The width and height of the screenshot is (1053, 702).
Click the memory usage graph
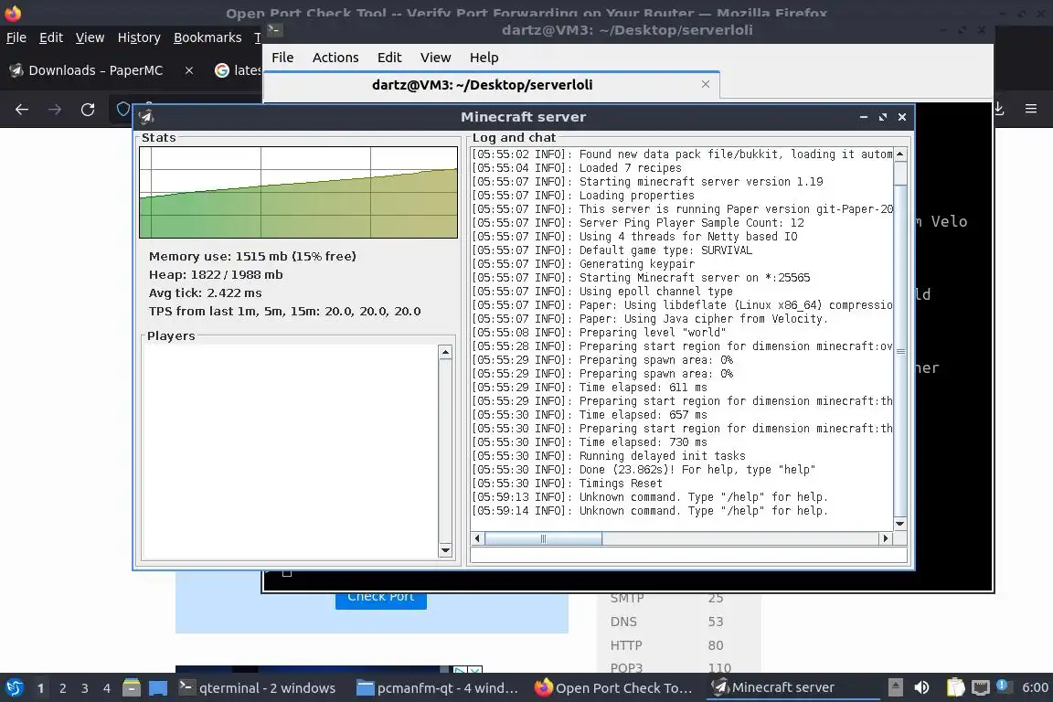298,192
